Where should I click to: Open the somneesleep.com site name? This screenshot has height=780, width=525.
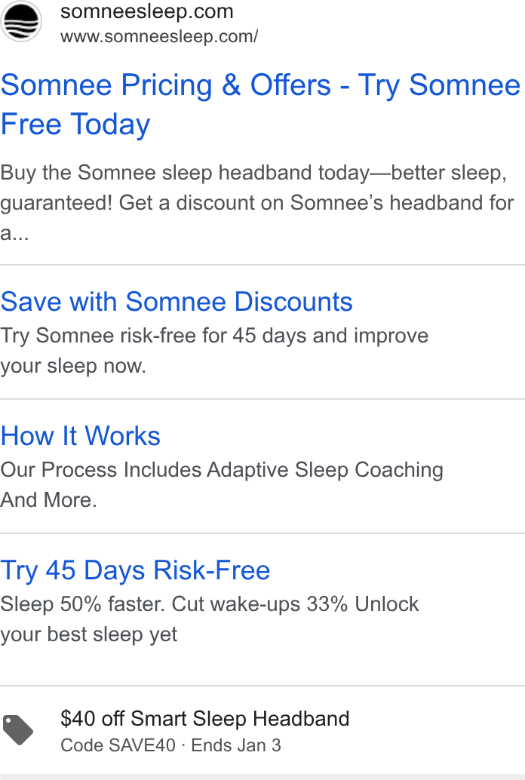147,11
